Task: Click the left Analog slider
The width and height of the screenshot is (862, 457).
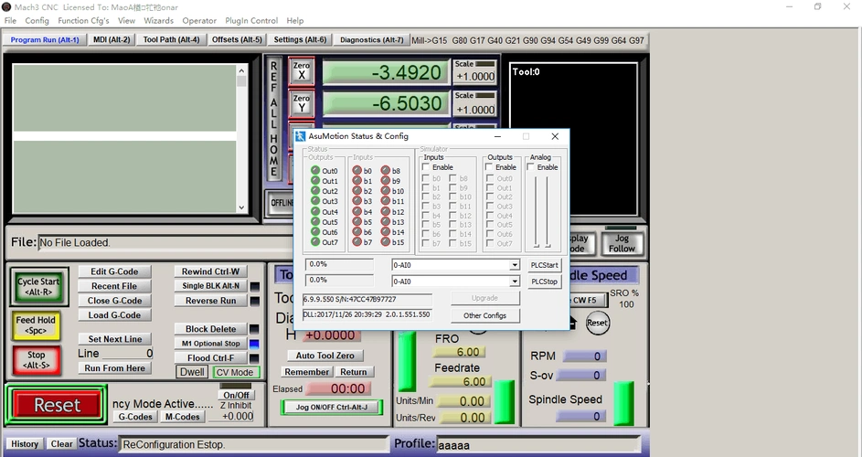Action: tap(537, 211)
